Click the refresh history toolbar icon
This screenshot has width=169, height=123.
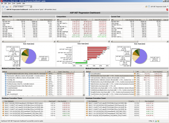[x=11, y=7]
